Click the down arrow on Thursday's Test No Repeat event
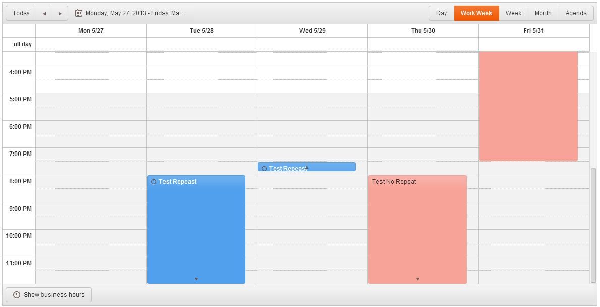600x307 pixels. pyautogui.click(x=418, y=279)
